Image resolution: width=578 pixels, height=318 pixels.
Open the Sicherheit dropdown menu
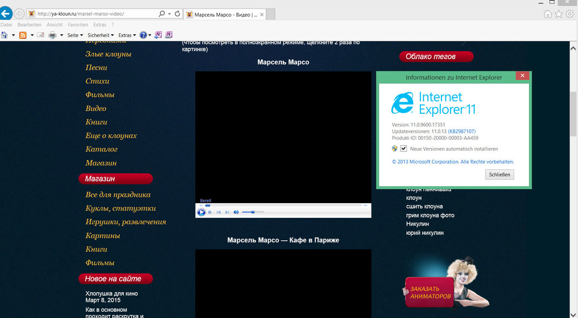100,35
